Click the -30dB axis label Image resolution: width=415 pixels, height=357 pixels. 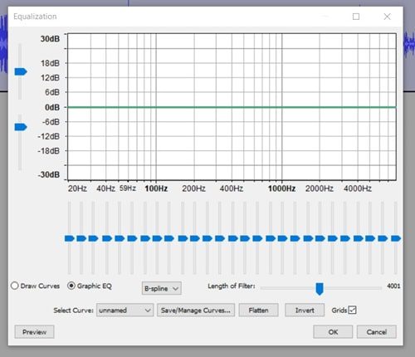click(x=49, y=174)
